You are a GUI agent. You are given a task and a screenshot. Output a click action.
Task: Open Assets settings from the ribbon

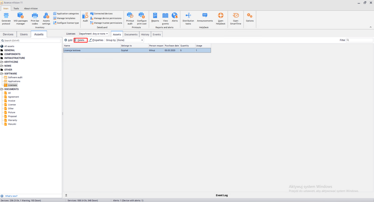pyautogui.click(x=46, y=17)
